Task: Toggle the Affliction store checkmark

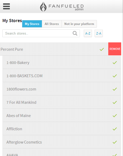Action: click(x=115, y=129)
